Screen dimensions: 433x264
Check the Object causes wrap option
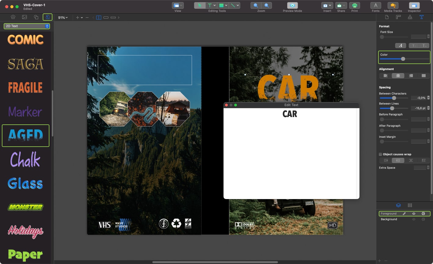click(380, 154)
